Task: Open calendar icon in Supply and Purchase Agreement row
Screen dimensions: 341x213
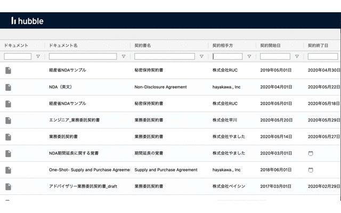Action: (x=311, y=170)
